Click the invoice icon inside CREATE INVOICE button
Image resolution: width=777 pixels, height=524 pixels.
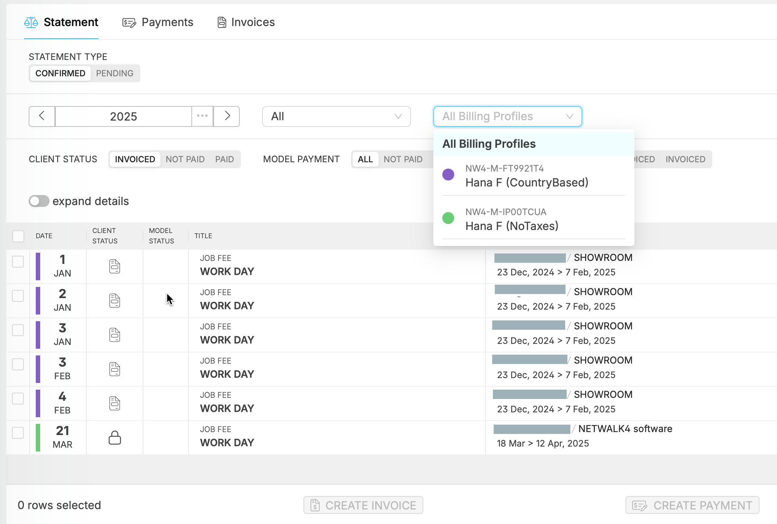coord(315,505)
